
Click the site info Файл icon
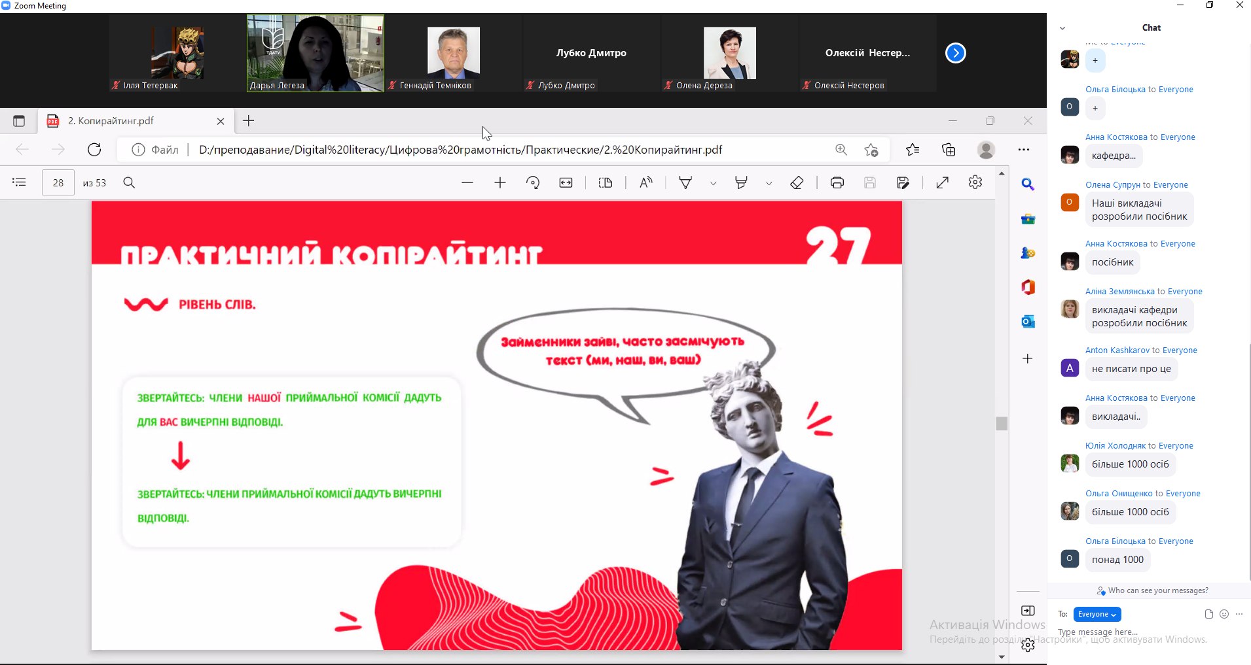pyautogui.click(x=138, y=150)
